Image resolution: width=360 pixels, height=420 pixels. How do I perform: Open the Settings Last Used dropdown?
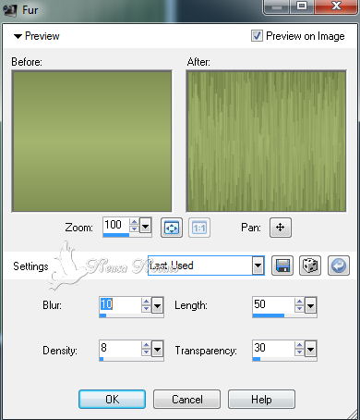(x=258, y=266)
